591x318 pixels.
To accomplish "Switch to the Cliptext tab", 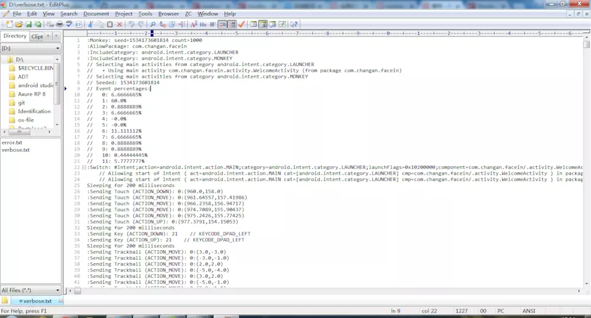I will 37,36.
